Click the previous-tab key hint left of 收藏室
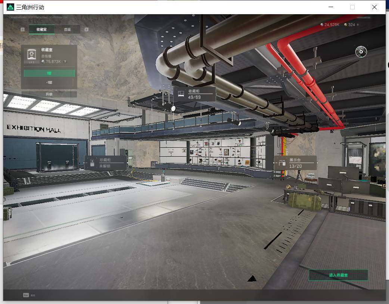Screen dimensions: 389x304 tap(22, 29)
